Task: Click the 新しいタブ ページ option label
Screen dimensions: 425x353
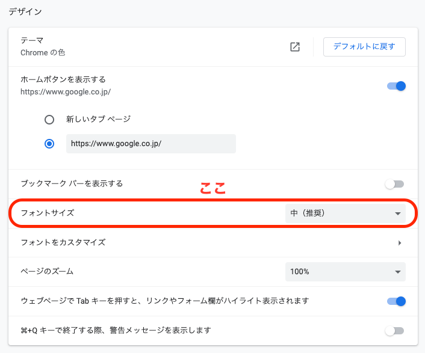Action: [x=98, y=120]
